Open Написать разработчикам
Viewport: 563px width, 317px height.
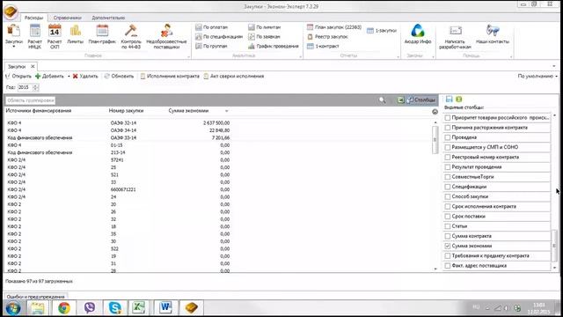pyautogui.click(x=455, y=37)
